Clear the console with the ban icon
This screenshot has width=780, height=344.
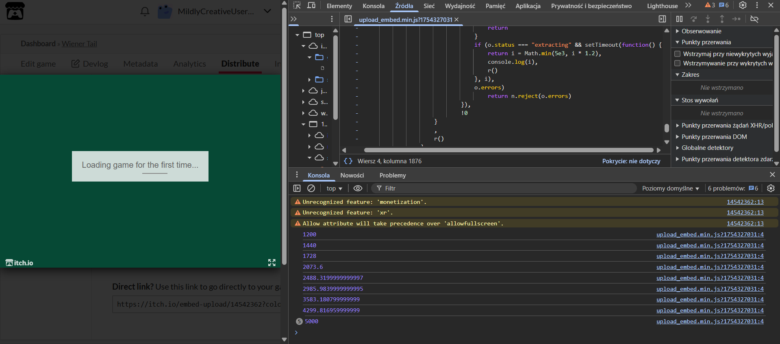(x=311, y=188)
